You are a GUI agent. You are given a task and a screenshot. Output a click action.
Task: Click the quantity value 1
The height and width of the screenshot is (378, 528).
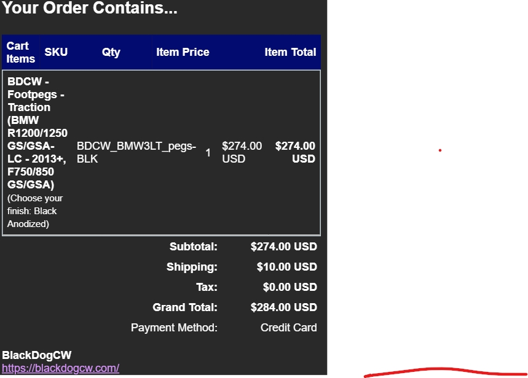click(208, 153)
